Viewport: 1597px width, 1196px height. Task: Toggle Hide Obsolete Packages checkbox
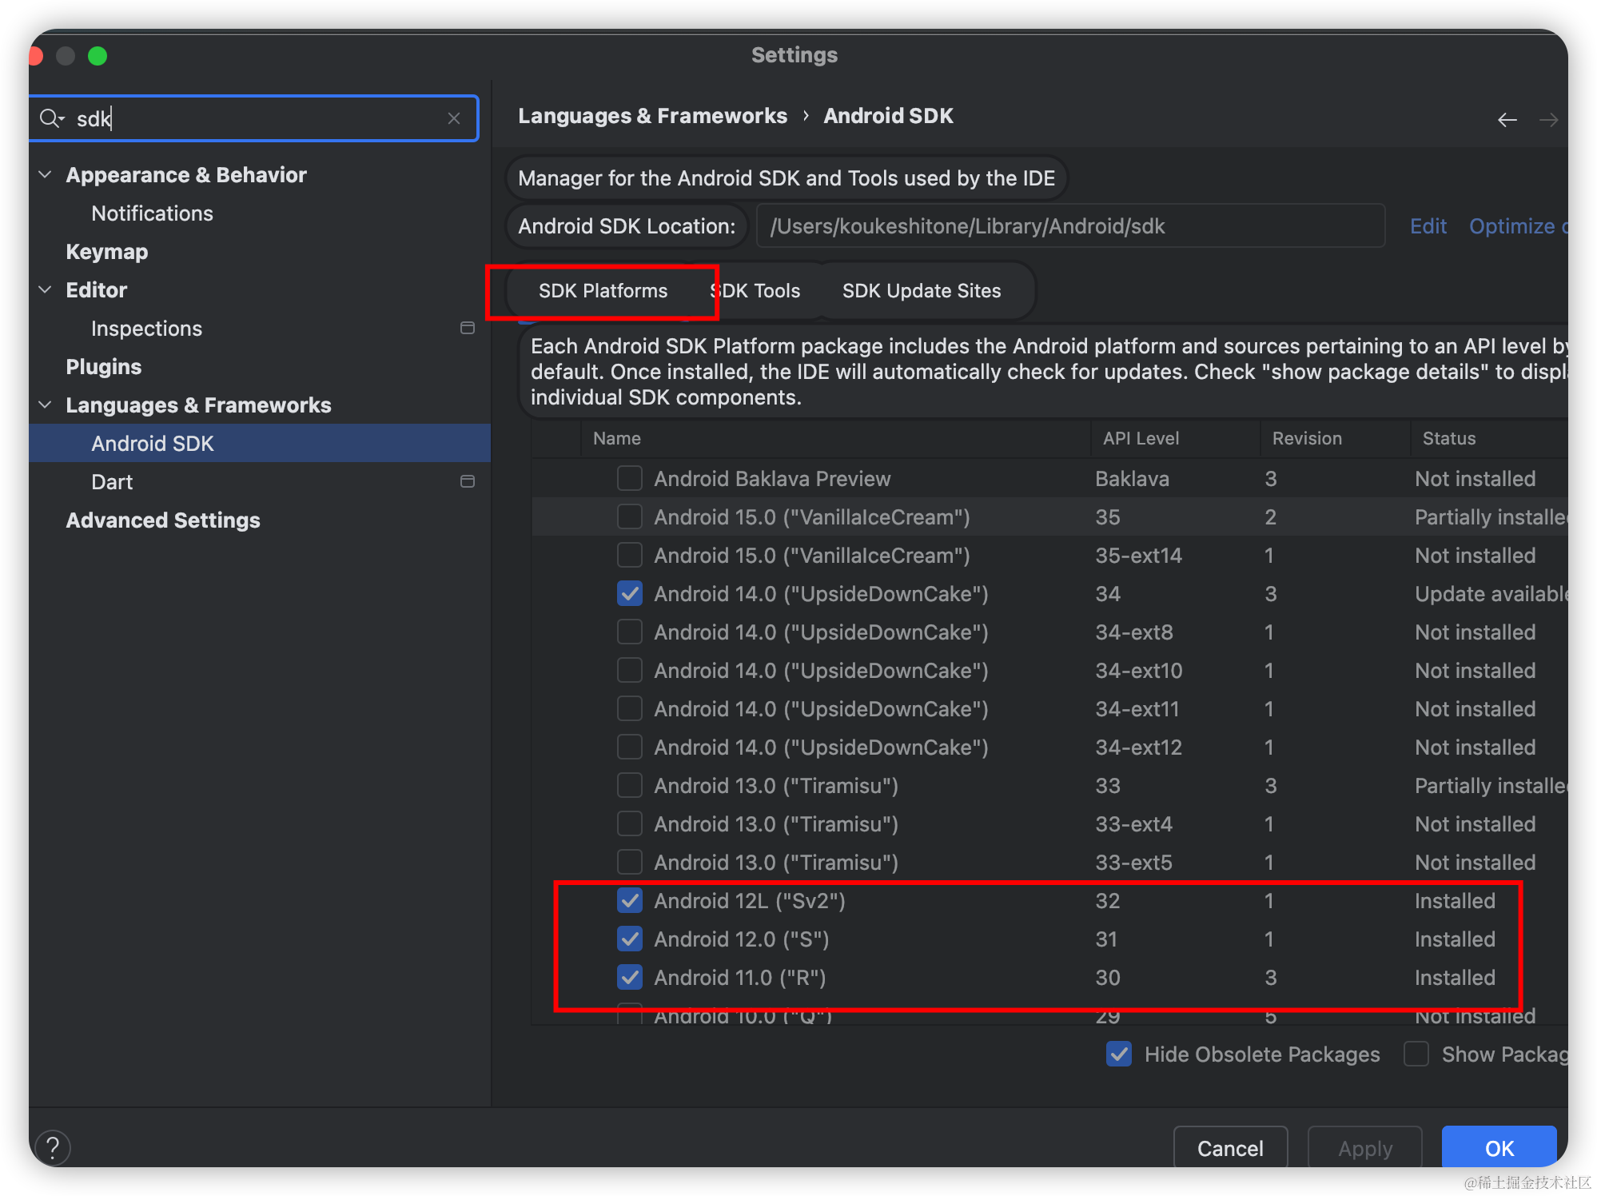[x=1119, y=1054]
